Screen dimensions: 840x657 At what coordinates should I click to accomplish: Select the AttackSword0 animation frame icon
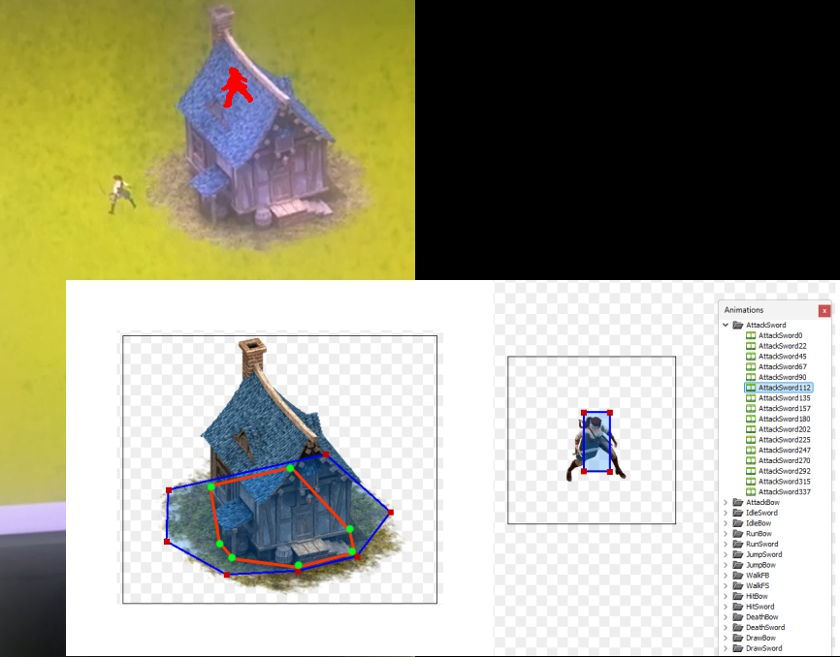751,335
